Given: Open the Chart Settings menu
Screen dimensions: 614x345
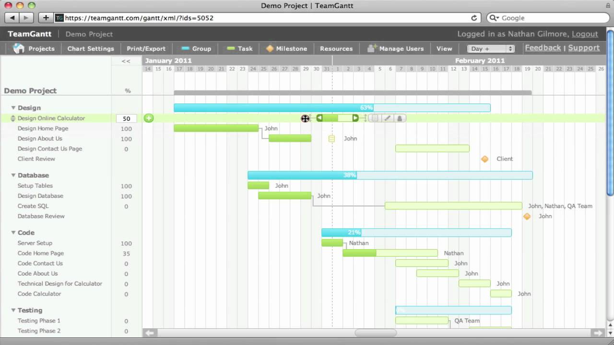Looking at the screenshot, I should pyautogui.click(x=91, y=48).
